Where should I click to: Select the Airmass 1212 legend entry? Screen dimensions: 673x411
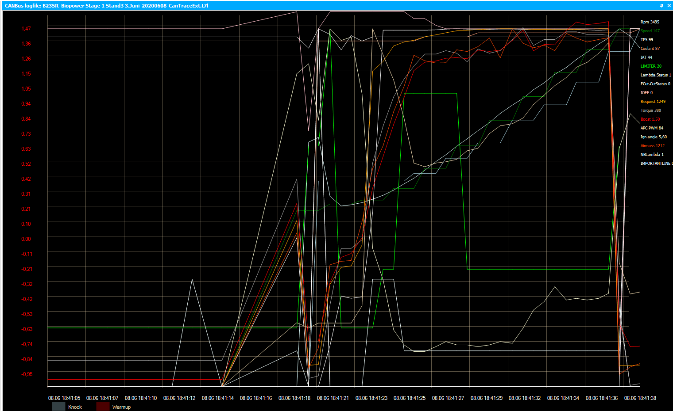[652, 146]
